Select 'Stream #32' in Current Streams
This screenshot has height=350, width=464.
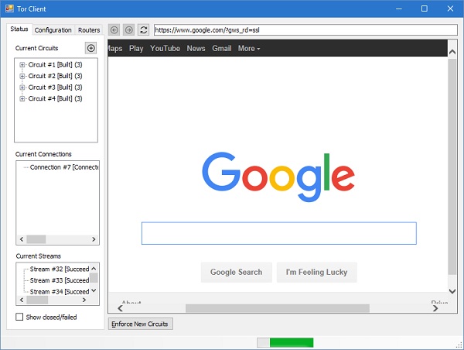[x=60, y=269]
